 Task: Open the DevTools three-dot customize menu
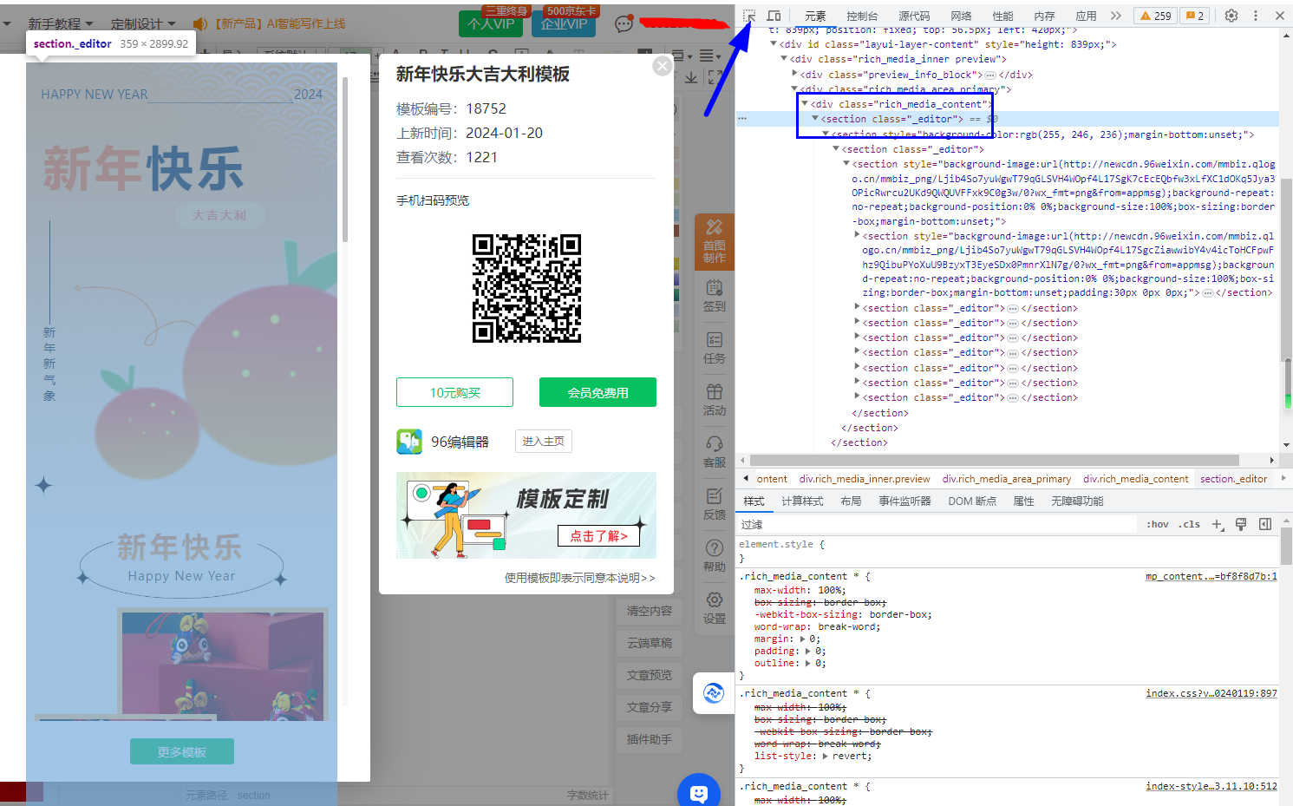tap(1255, 16)
